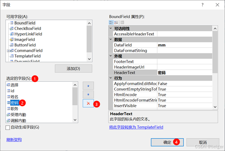The width and height of the screenshot is (225, 151).
Task: Edit the DataFormatString value
Action: [x=185, y=51]
